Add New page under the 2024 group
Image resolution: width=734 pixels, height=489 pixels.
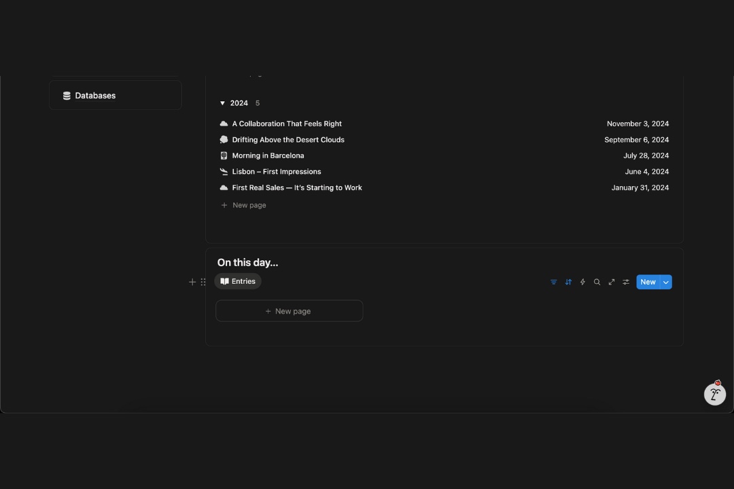tap(249, 205)
